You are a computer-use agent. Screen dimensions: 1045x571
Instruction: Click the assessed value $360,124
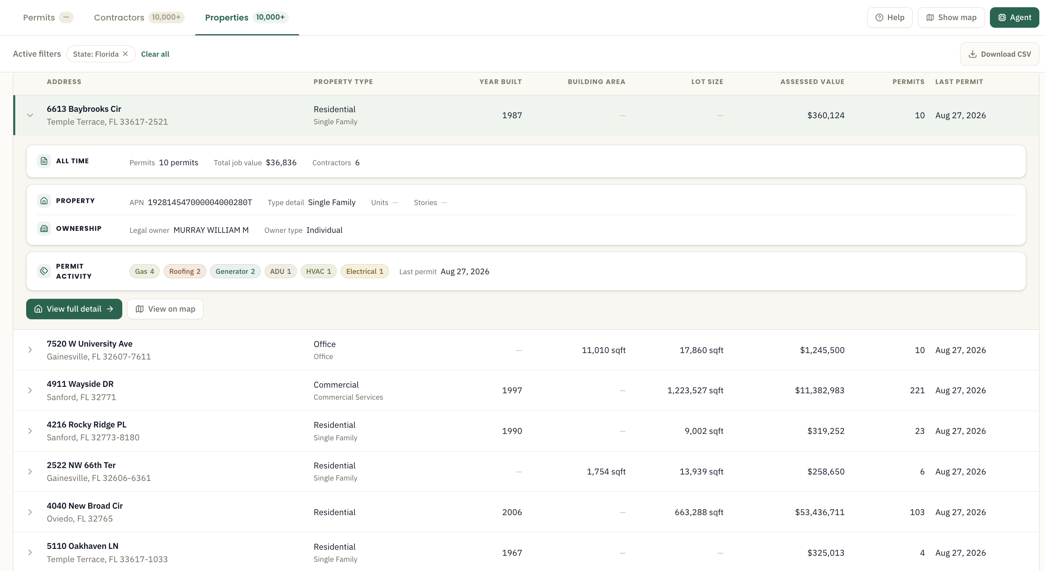tap(826, 115)
